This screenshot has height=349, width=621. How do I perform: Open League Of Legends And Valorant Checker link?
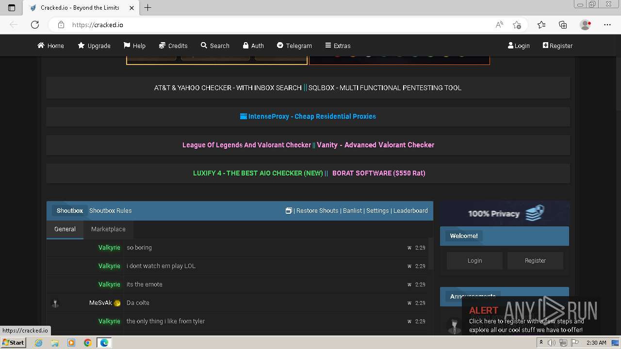point(246,145)
